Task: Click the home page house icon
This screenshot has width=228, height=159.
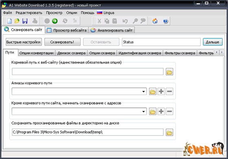Action: [x=155, y=21]
